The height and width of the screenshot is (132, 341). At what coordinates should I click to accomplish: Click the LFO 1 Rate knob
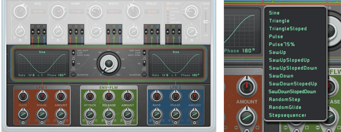[23, 96]
